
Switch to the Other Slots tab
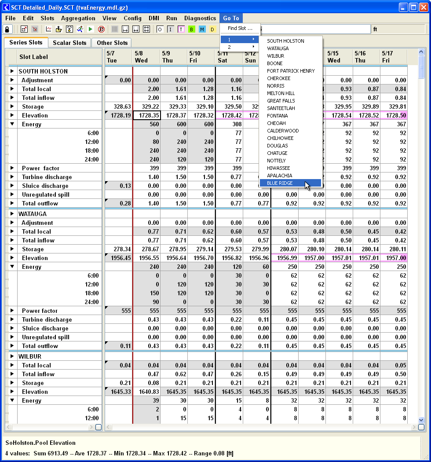pyautogui.click(x=112, y=43)
